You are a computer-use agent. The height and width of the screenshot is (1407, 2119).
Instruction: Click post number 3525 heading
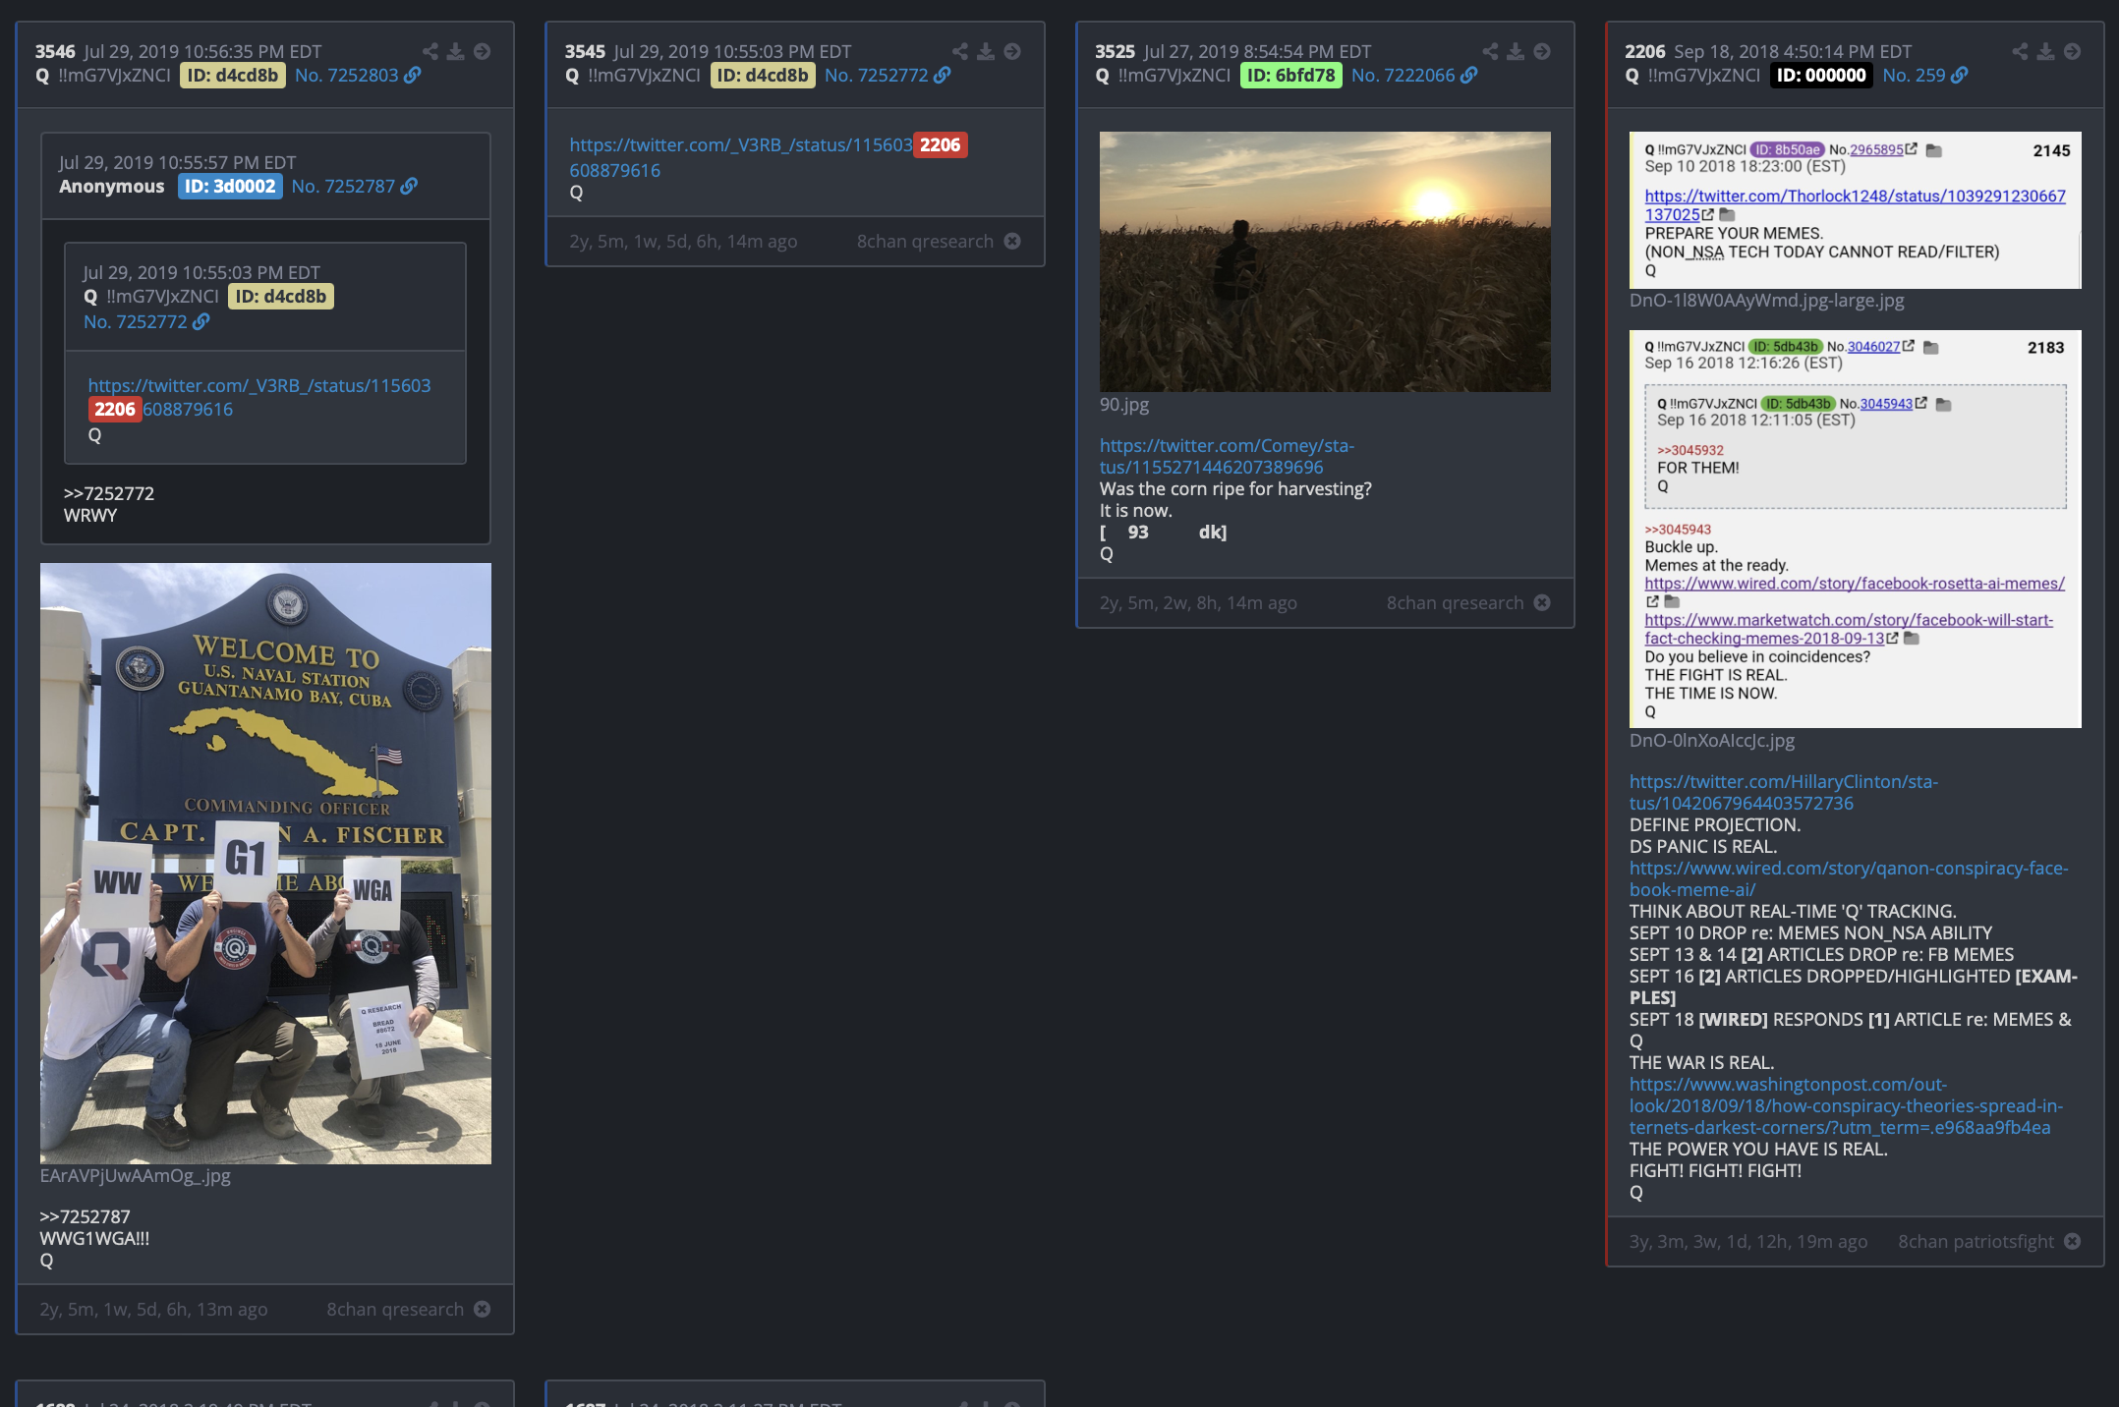(x=1116, y=51)
